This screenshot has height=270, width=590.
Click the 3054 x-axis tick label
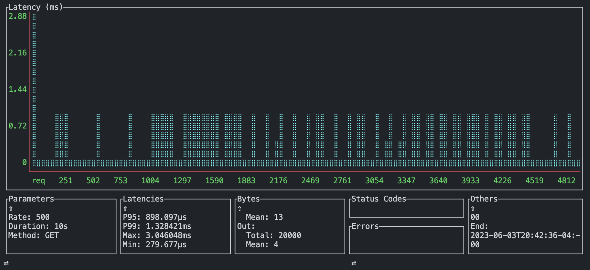[374, 181]
